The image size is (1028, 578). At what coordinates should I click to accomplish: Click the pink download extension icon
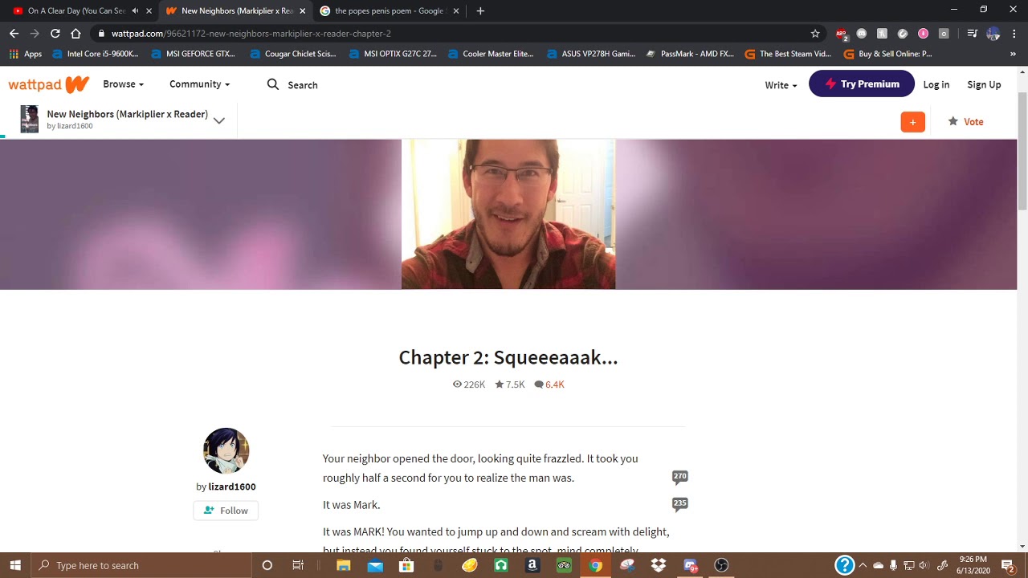(x=923, y=34)
